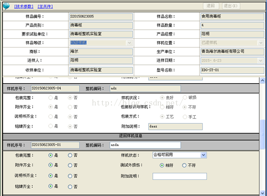Select 相符 for 测试外损伤
The height and width of the screenshot is (196, 267).
[x=162, y=166]
